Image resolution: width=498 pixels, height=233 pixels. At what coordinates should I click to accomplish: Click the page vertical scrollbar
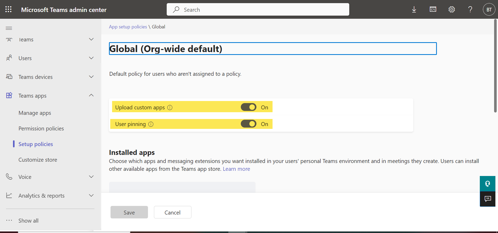click(495, 66)
